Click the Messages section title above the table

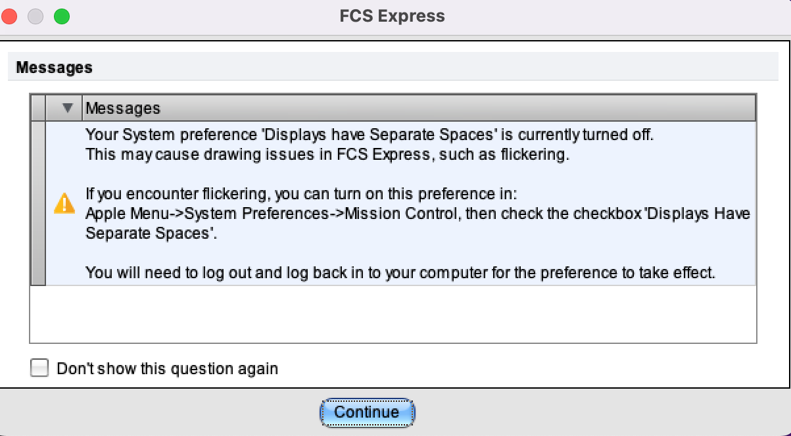[x=54, y=68]
